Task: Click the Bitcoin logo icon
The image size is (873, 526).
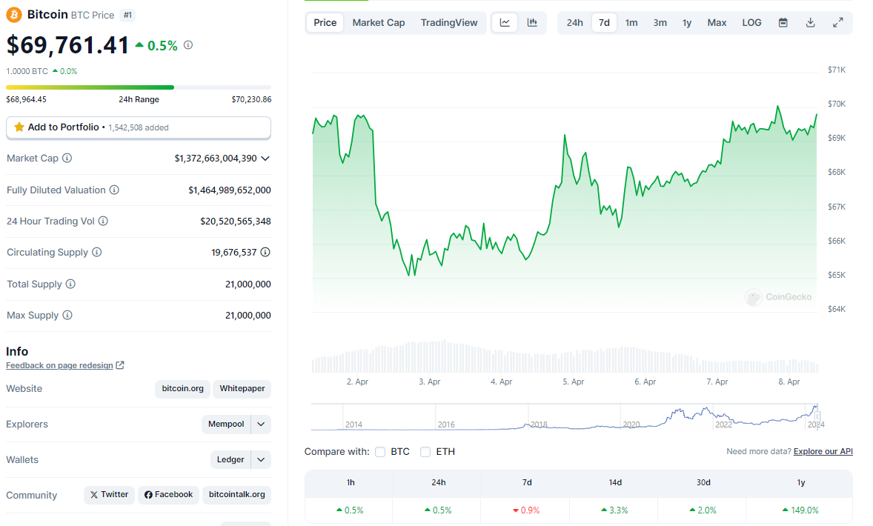Action: (14, 15)
